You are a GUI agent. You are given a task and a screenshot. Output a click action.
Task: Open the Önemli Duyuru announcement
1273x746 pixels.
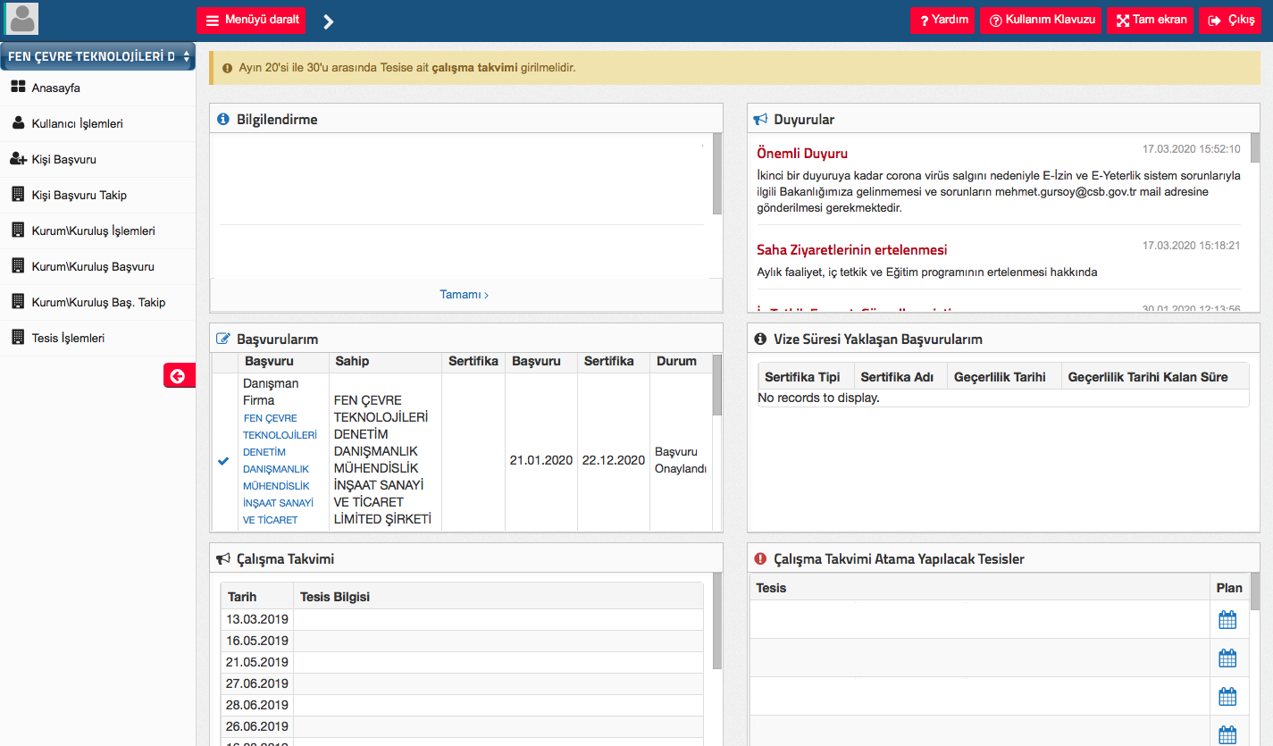[x=801, y=154]
